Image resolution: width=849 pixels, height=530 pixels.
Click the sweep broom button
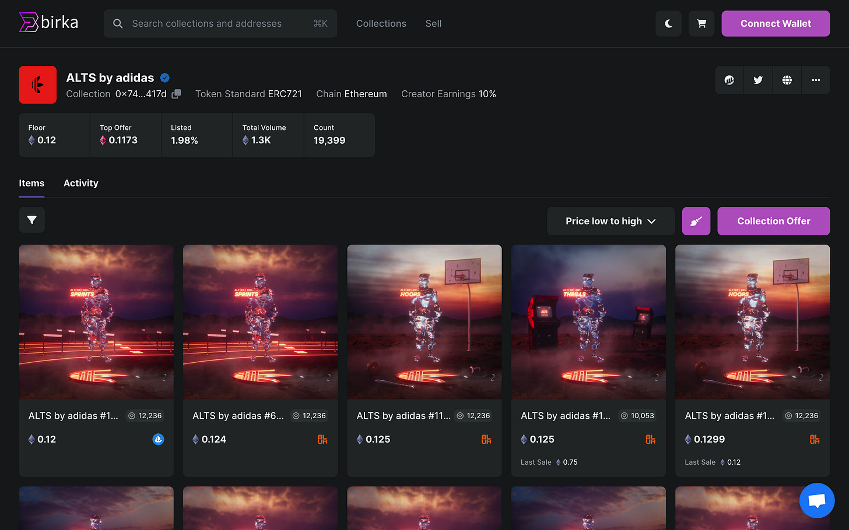coord(696,221)
